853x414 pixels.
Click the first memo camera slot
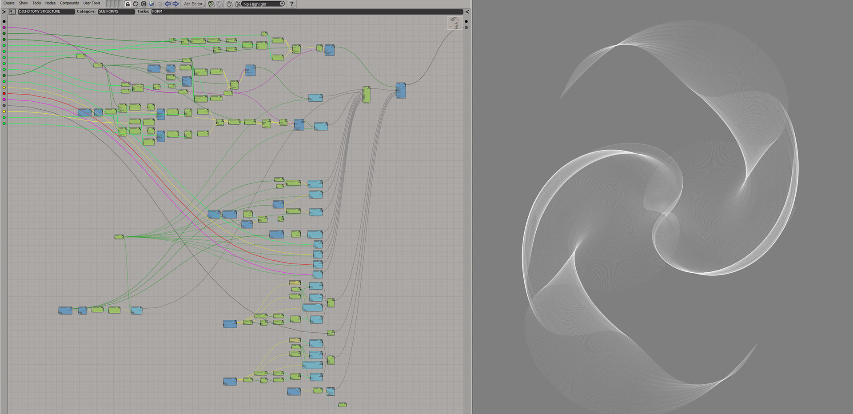107,4
